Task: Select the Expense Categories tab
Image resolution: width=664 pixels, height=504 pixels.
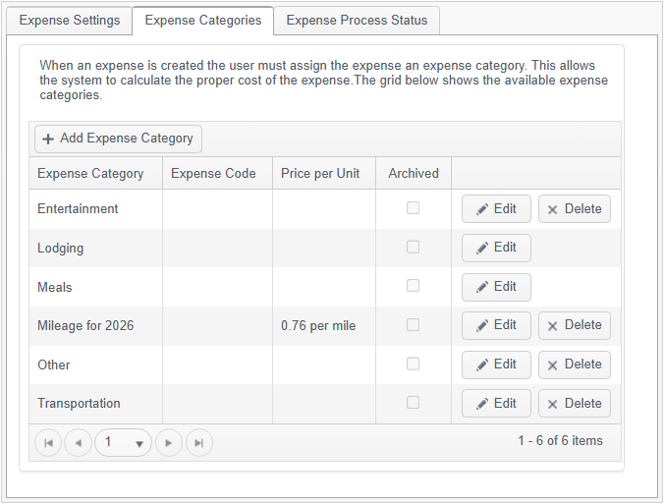Action: pos(203,21)
